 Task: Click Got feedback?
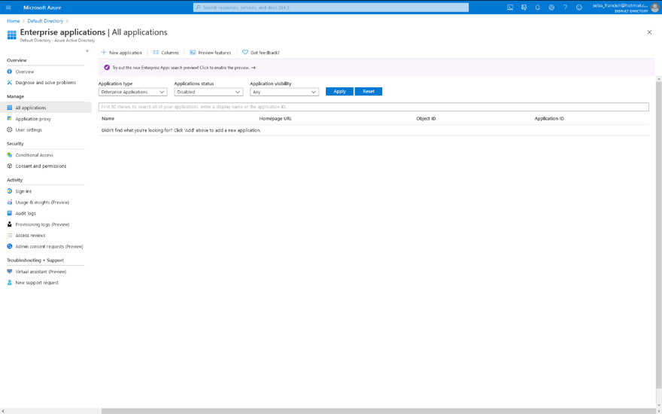click(261, 53)
